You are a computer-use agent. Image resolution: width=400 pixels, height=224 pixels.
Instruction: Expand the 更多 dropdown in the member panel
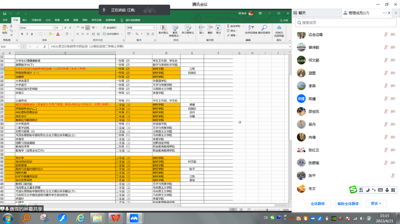point(376,204)
